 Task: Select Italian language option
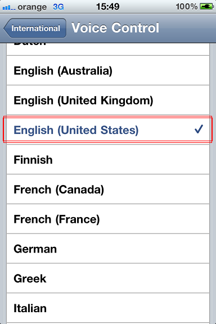point(108,308)
